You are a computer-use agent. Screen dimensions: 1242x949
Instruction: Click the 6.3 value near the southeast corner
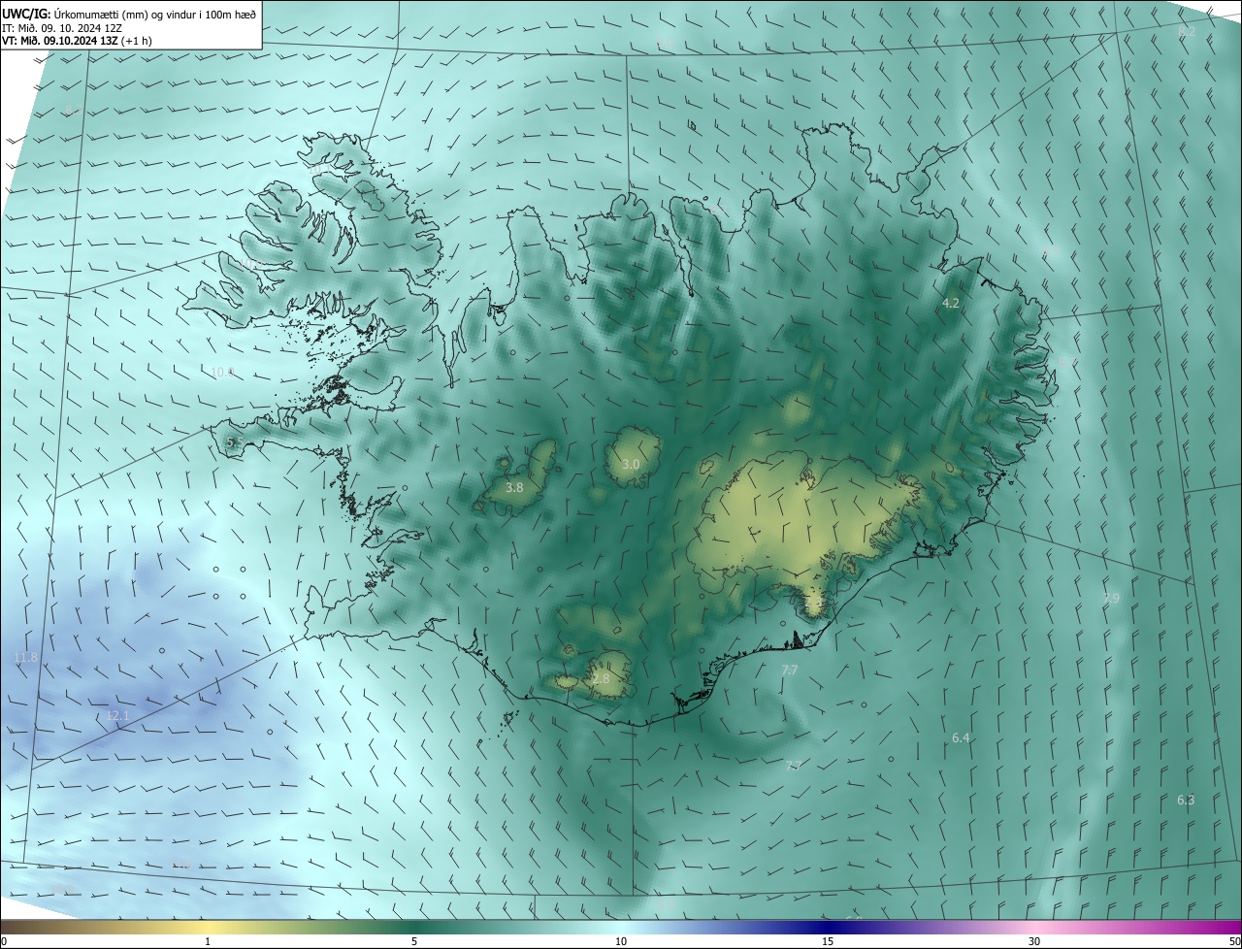[x=1186, y=801]
